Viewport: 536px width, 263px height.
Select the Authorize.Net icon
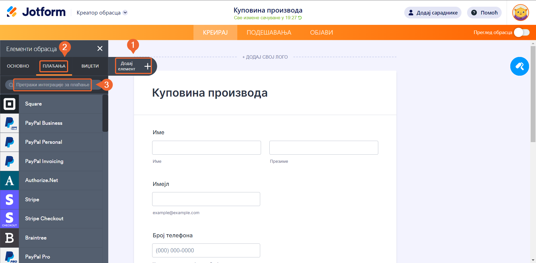pyautogui.click(x=9, y=180)
